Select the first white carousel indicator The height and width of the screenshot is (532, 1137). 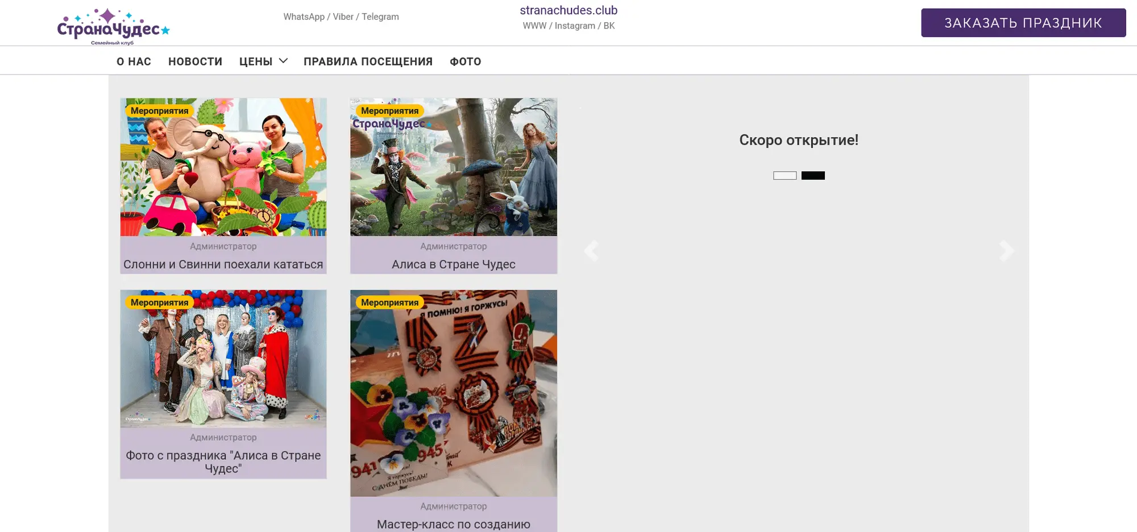(785, 176)
